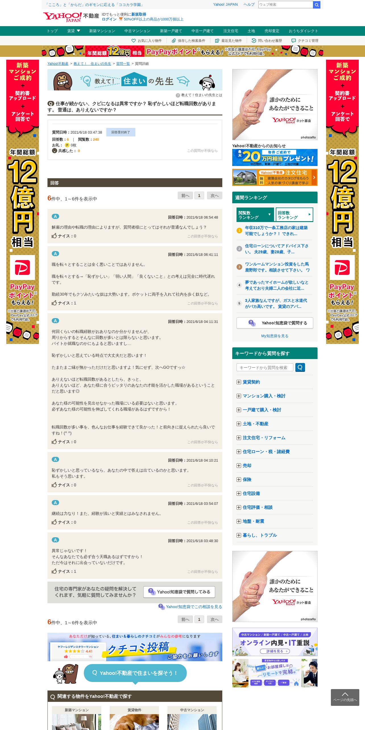Click the question mark icon by 教えて！住まいの先生とは
365x730 pixels.
point(178,95)
